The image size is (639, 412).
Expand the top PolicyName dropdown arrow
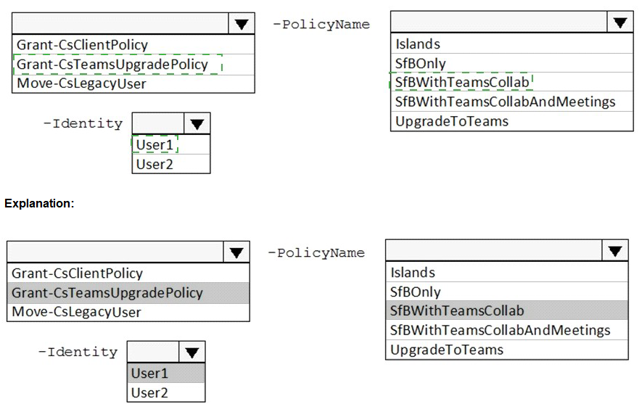tap(619, 22)
